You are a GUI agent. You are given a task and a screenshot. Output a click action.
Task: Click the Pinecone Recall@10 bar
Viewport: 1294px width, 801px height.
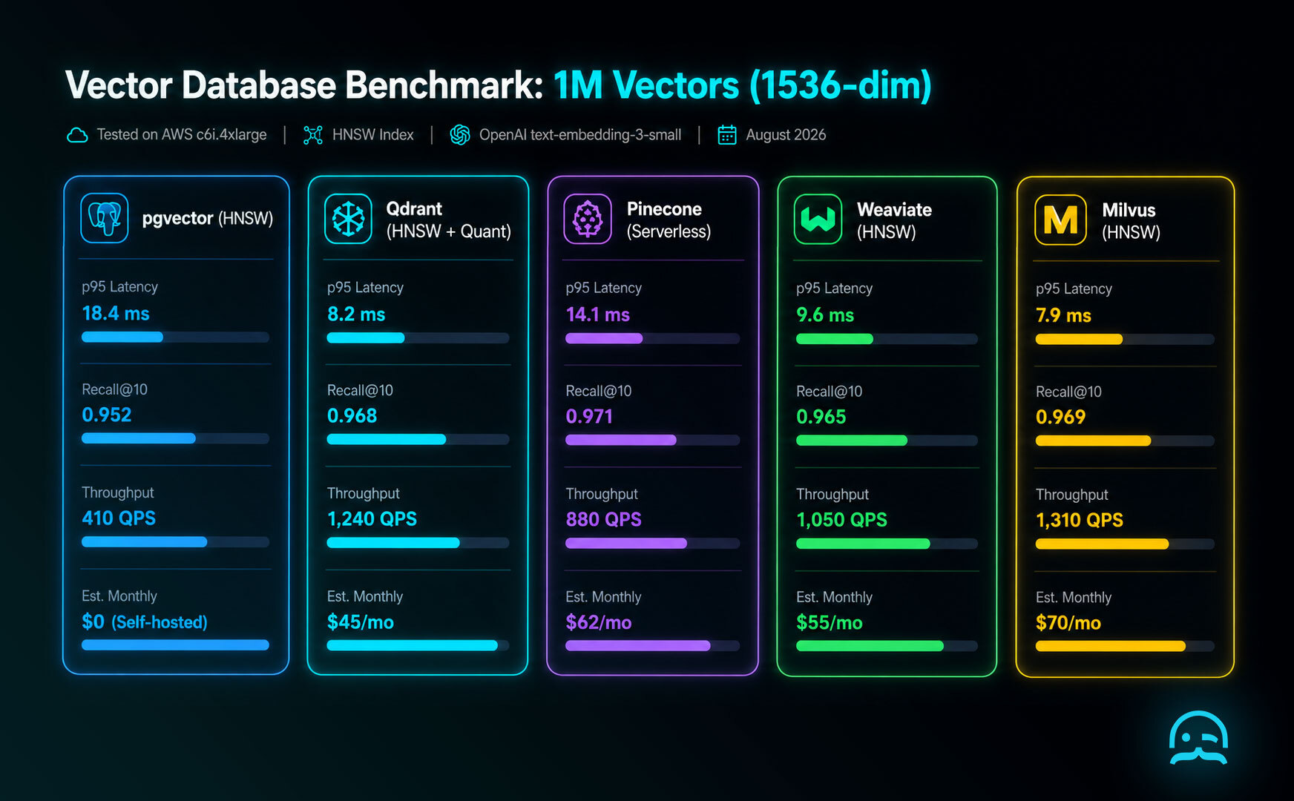coord(652,441)
